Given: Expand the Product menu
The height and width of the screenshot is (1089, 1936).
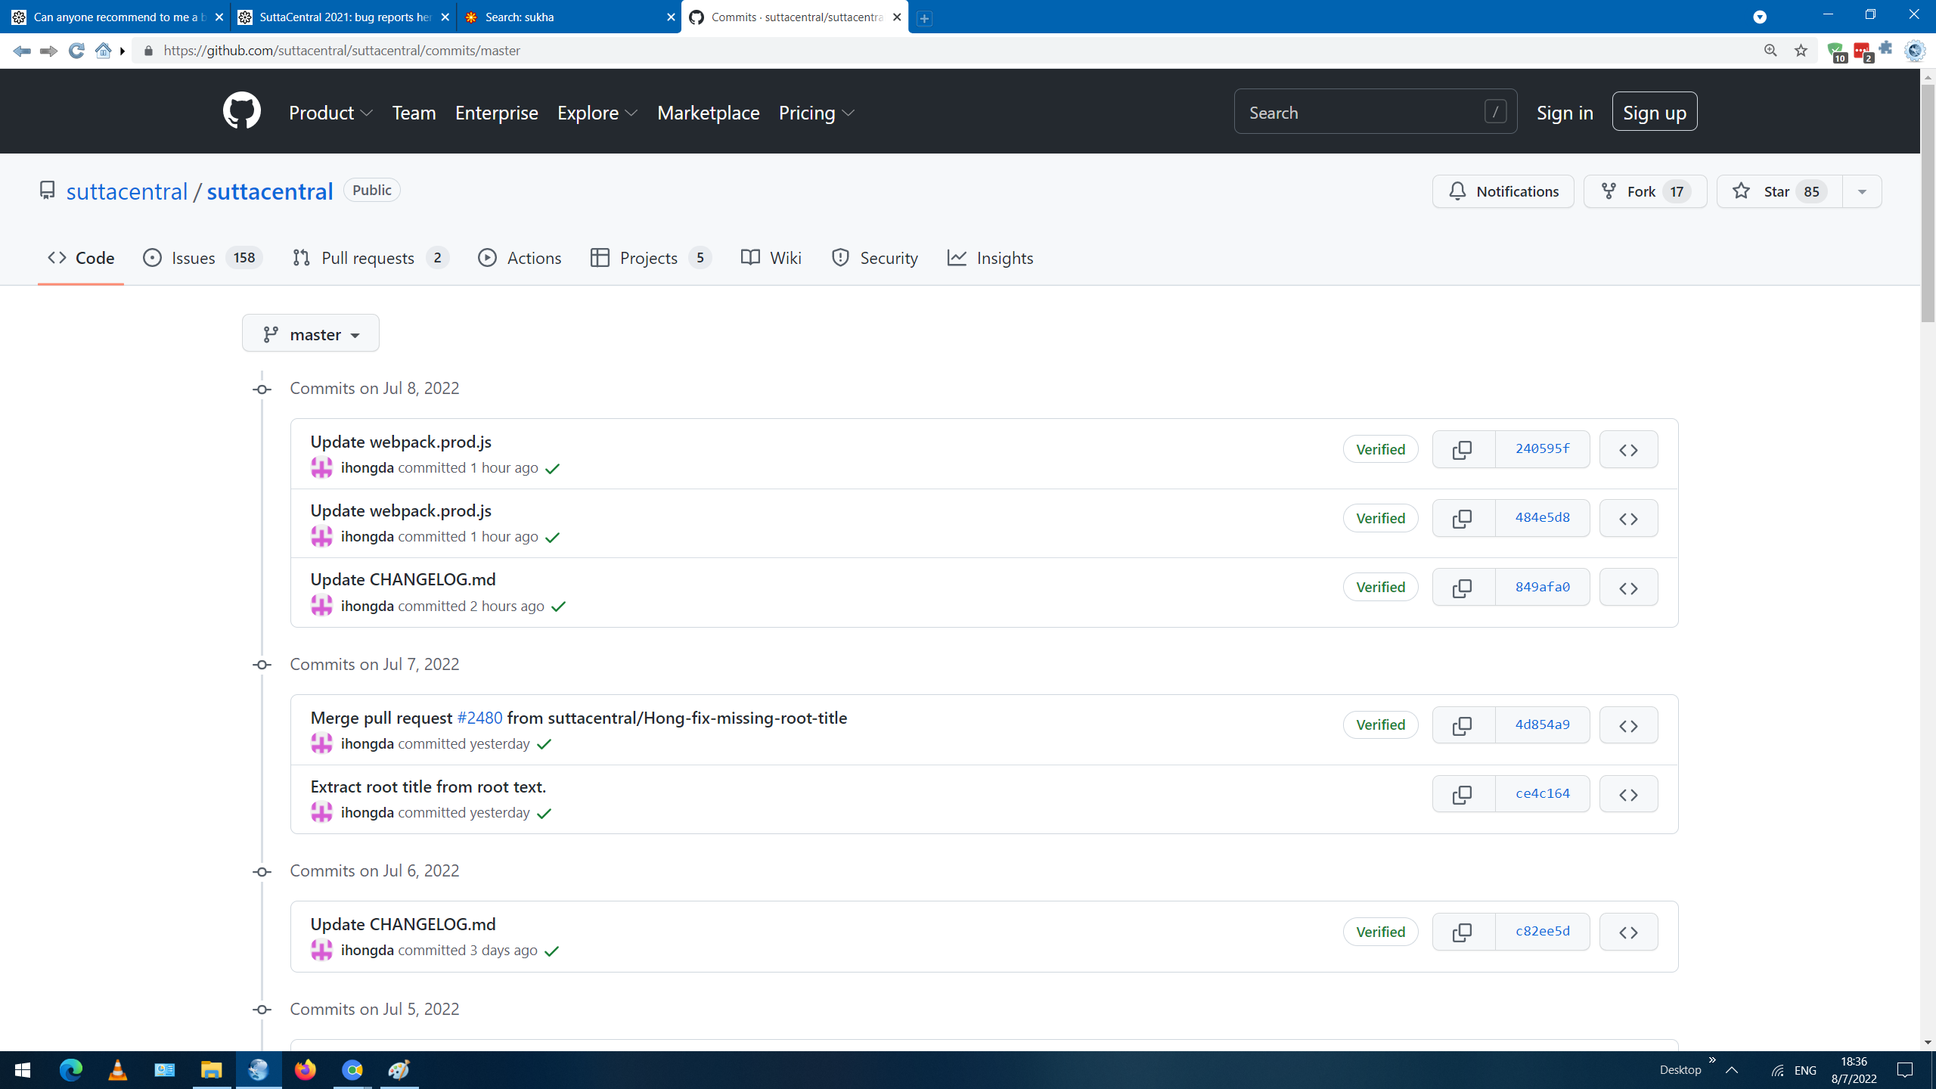Looking at the screenshot, I should (331, 113).
